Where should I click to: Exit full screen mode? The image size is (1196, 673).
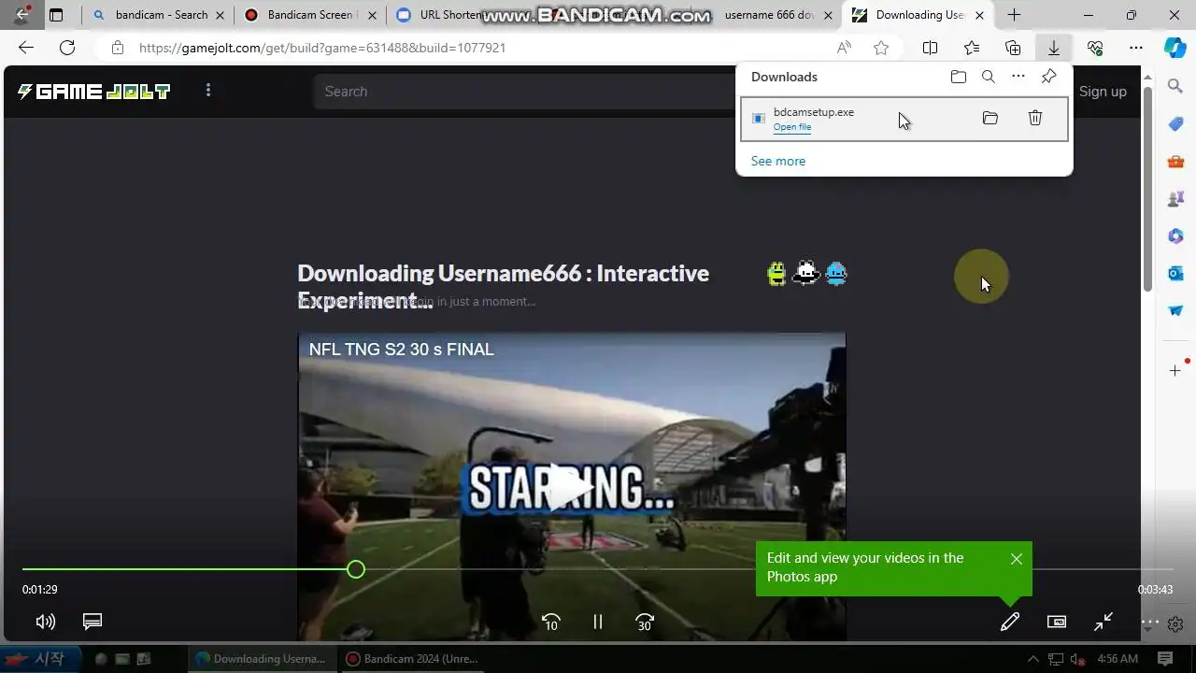1103,622
